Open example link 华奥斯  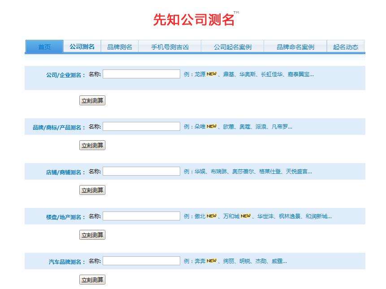[247, 74]
